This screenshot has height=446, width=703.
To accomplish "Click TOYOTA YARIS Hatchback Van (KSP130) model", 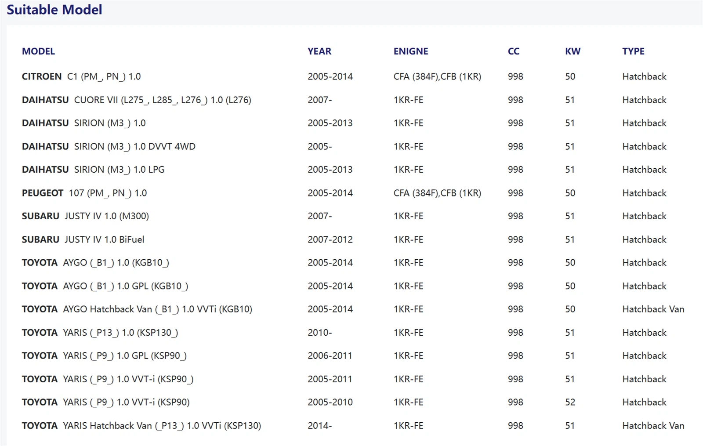I will tap(141, 425).
